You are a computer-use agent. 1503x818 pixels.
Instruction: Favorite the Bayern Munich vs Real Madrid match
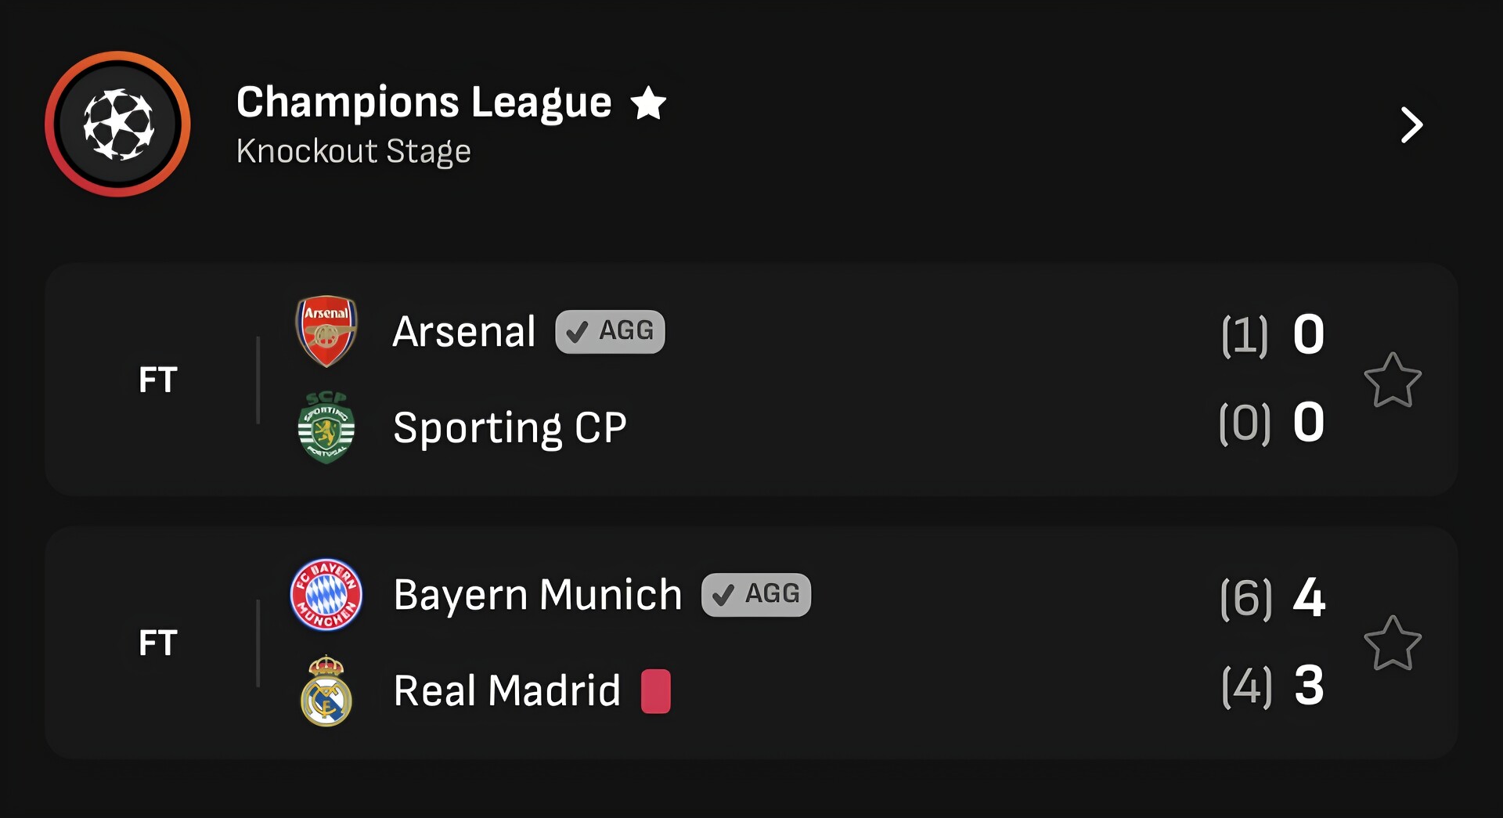click(x=1393, y=643)
